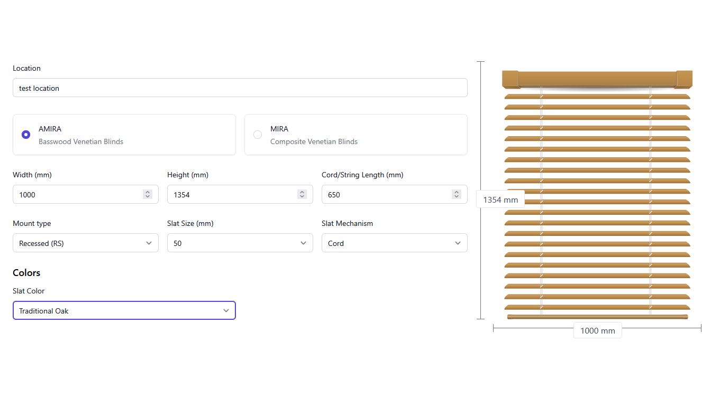
Task: Click the Width (mm) label
Action: click(32, 175)
